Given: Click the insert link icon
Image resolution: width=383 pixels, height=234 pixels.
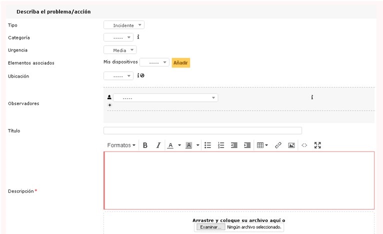Looking at the screenshot, I should coord(278,145).
